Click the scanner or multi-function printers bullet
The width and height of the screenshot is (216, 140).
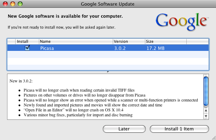tap(111, 100)
